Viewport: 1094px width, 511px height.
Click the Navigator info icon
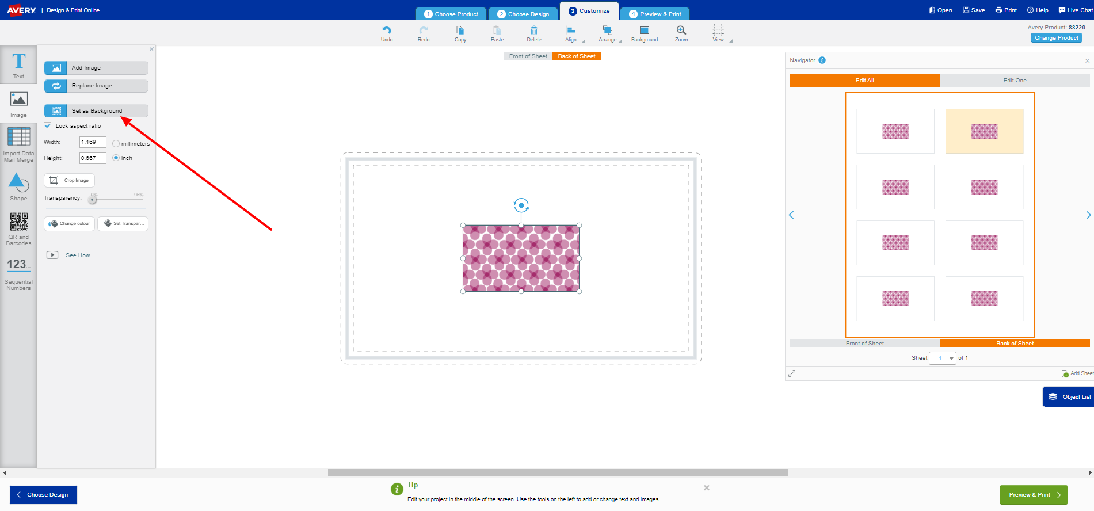click(822, 60)
